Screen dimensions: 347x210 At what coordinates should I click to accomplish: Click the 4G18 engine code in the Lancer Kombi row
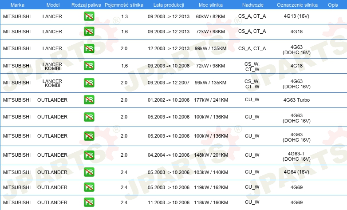(x=296, y=66)
